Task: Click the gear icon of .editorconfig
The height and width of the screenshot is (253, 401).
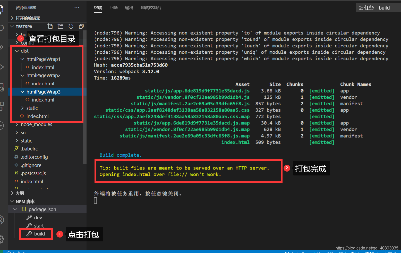Action: coord(16,157)
